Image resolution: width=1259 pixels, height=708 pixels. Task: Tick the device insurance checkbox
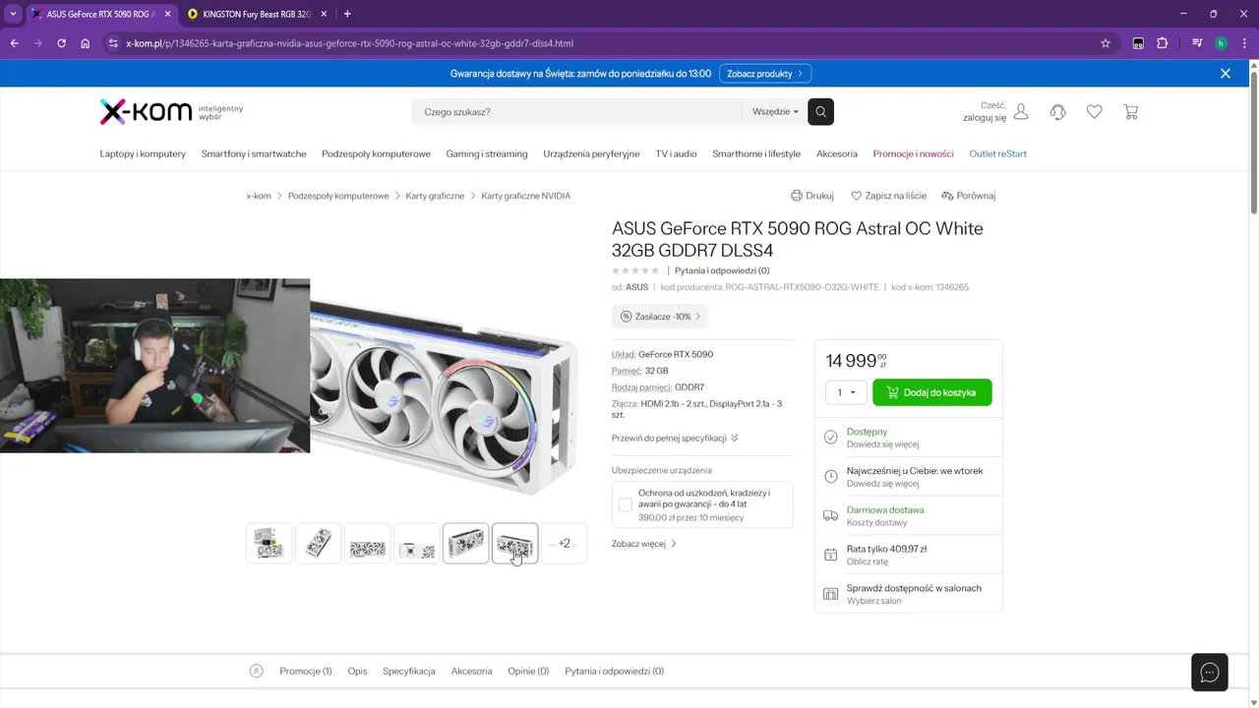click(x=626, y=504)
